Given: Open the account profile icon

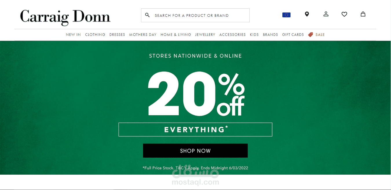Looking at the screenshot, I should pyautogui.click(x=326, y=14).
